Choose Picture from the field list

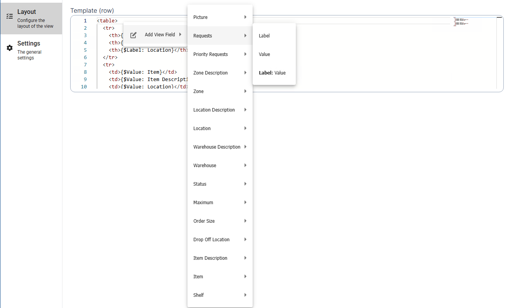[x=220, y=17]
